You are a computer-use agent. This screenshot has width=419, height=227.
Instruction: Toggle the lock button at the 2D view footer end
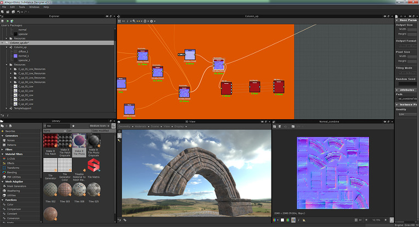point(392,220)
